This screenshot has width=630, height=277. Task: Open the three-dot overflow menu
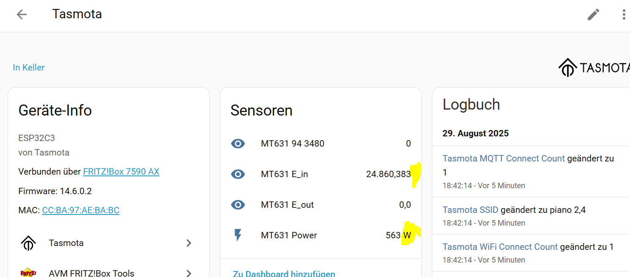623,14
